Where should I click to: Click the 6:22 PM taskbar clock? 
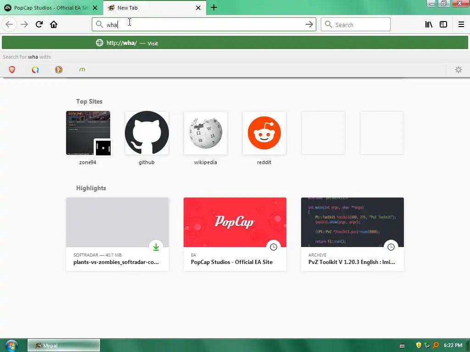pos(453,346)
